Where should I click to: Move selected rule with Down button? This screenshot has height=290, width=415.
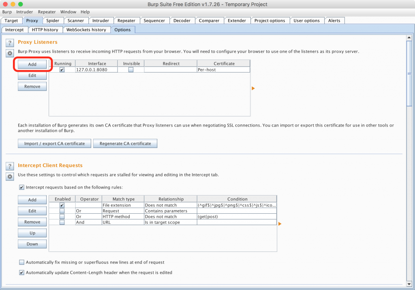(32, 244)
